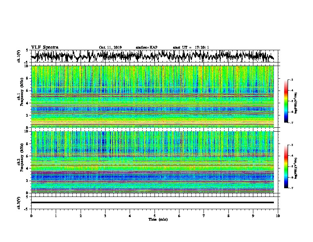Click the time axis tick label '4'

coord(130,216)
